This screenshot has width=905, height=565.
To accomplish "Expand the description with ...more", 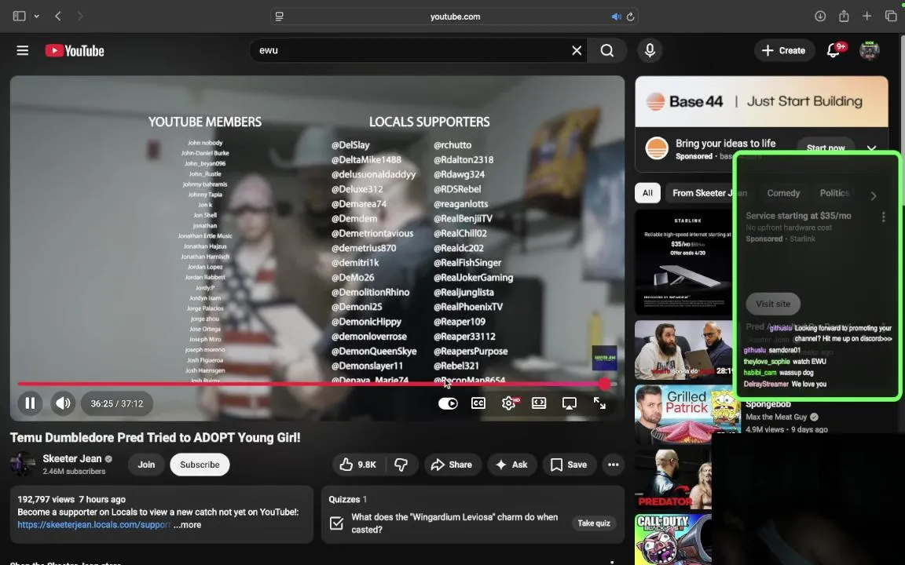I will click(x=188, y=525).
